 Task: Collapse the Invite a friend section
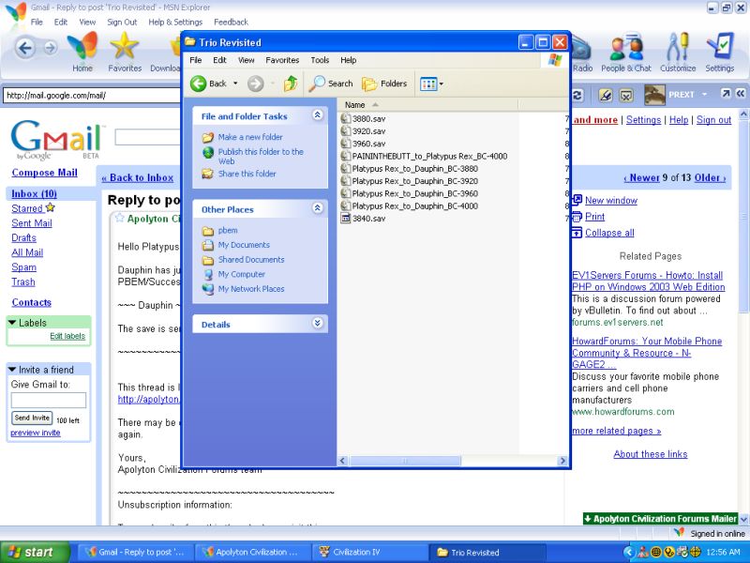tap(13, 370)
